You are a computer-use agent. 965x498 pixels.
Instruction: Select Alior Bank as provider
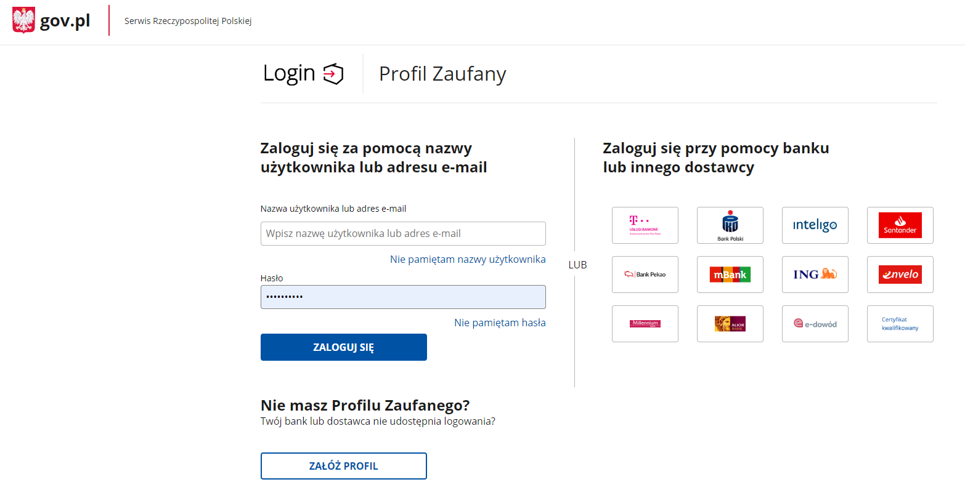730,324
